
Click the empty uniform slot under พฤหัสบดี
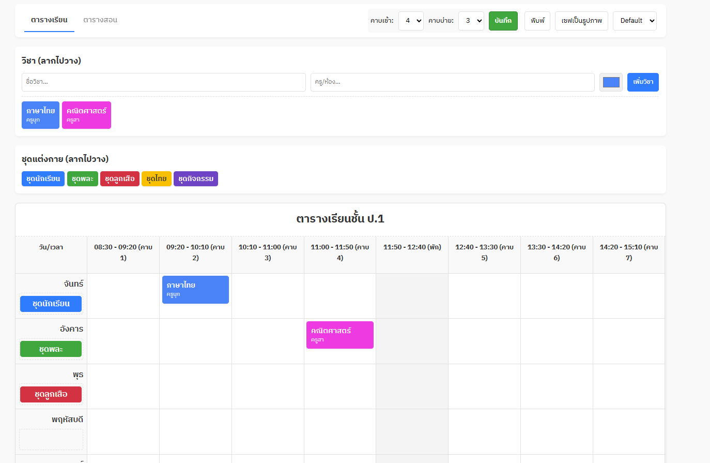(x=51, y=439)
